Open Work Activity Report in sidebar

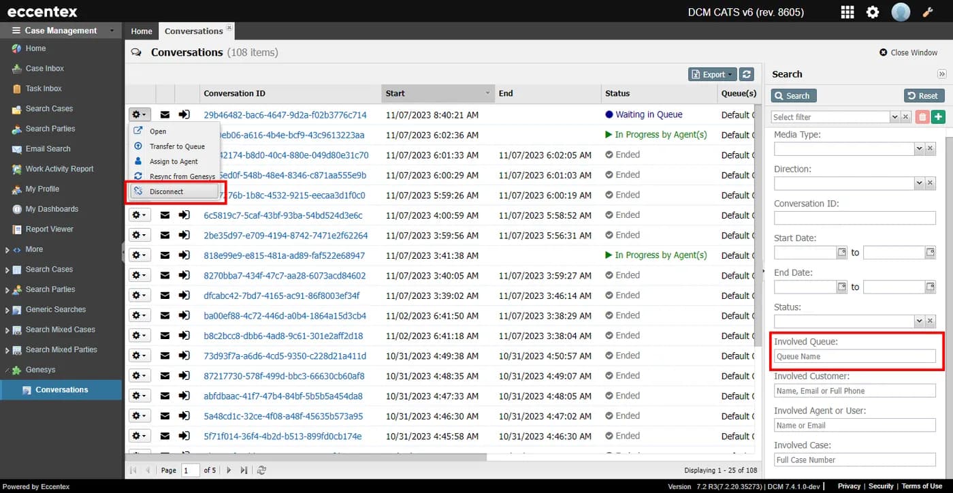60,169
